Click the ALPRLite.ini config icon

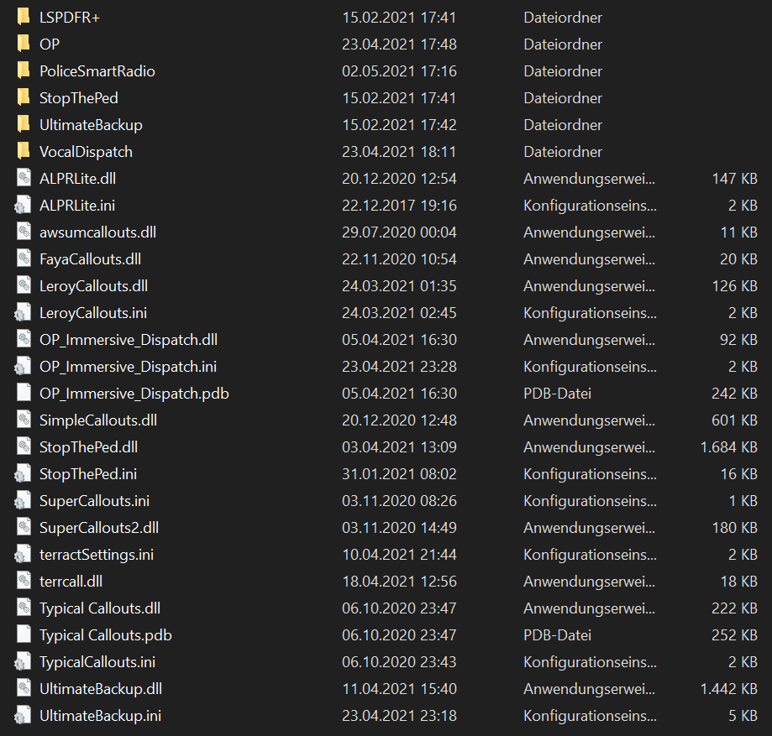tap(23, 205)
